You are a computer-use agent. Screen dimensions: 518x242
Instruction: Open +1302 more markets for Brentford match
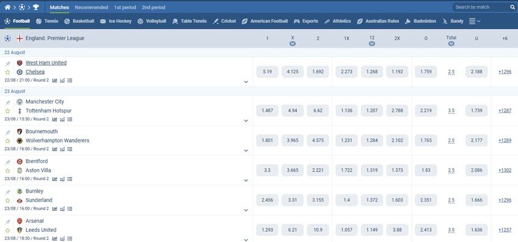click(x=505, y=170)
